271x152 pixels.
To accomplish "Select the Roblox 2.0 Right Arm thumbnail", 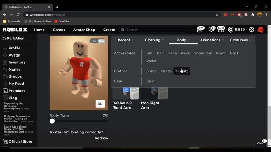I will pos(126,93).
